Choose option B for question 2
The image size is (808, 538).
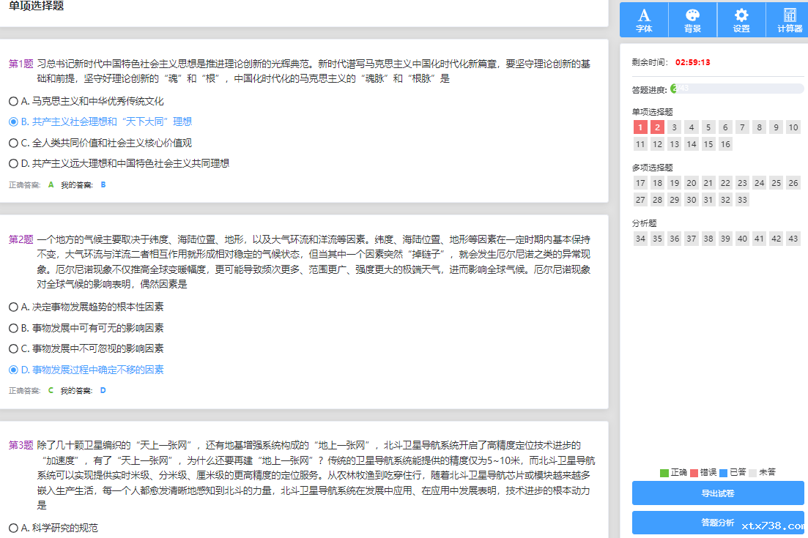click(13, 328)
